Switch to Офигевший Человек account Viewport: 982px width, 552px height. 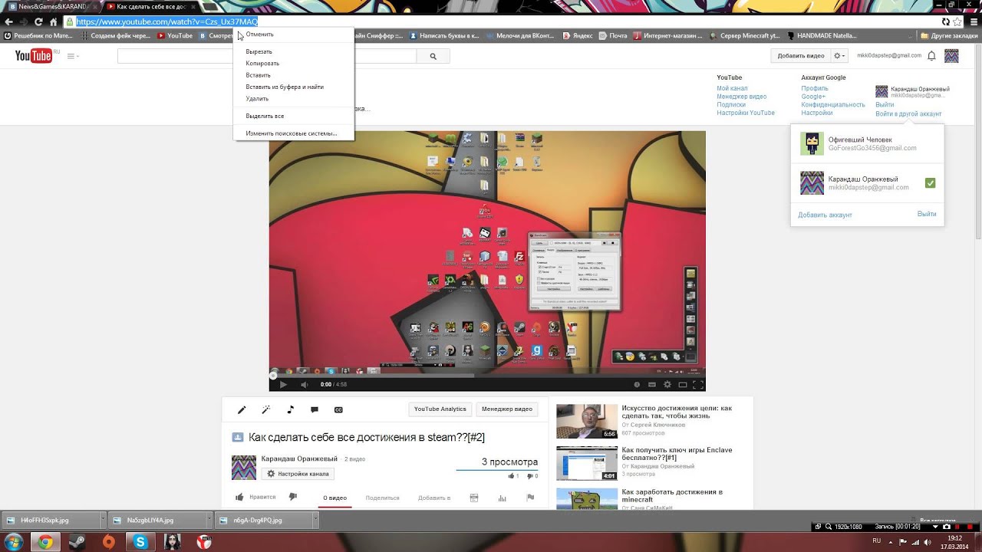(x=867, y=143)
